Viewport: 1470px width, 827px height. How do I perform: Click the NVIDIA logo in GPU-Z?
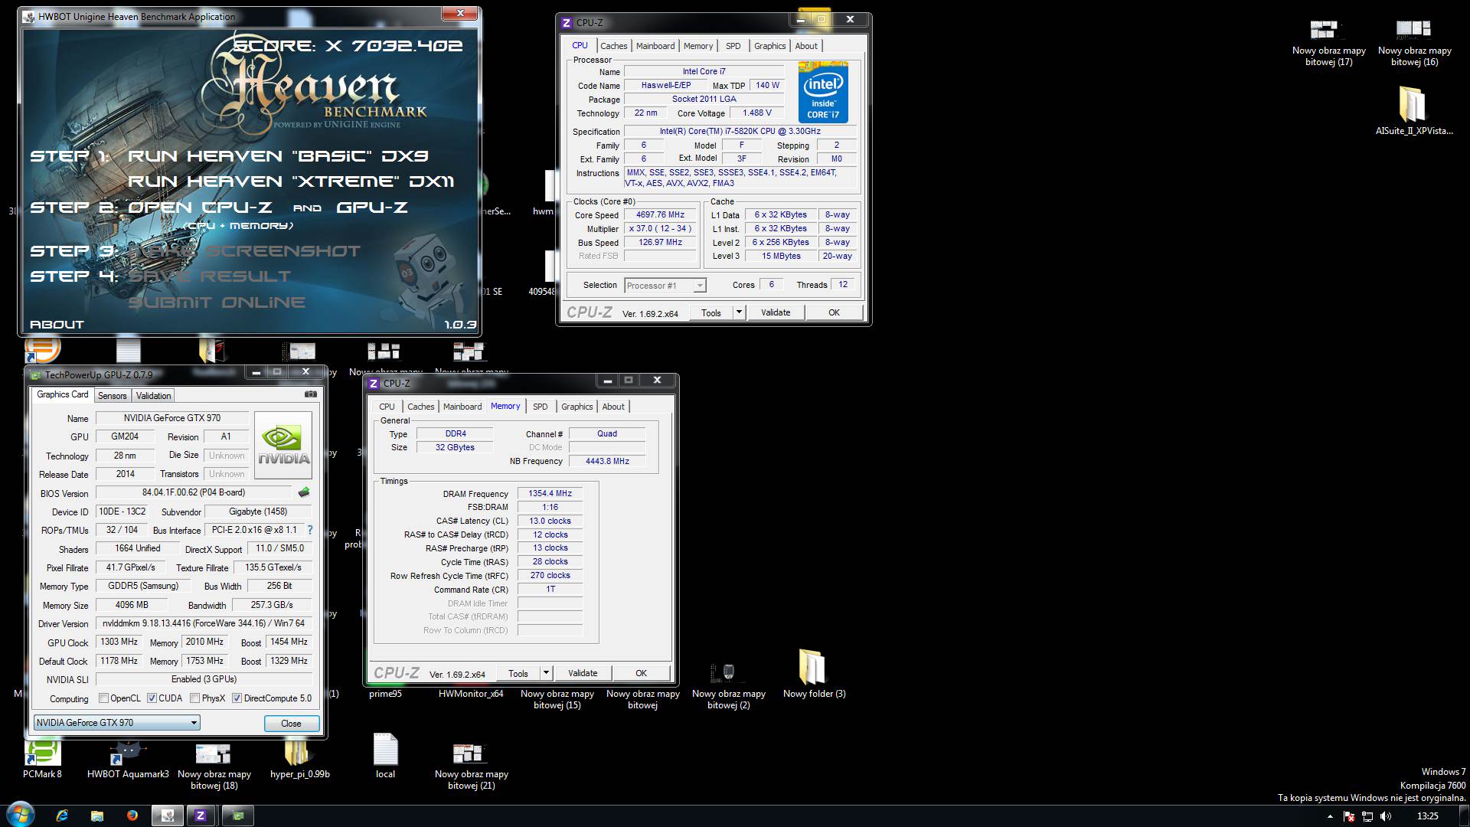click(283, 446)
